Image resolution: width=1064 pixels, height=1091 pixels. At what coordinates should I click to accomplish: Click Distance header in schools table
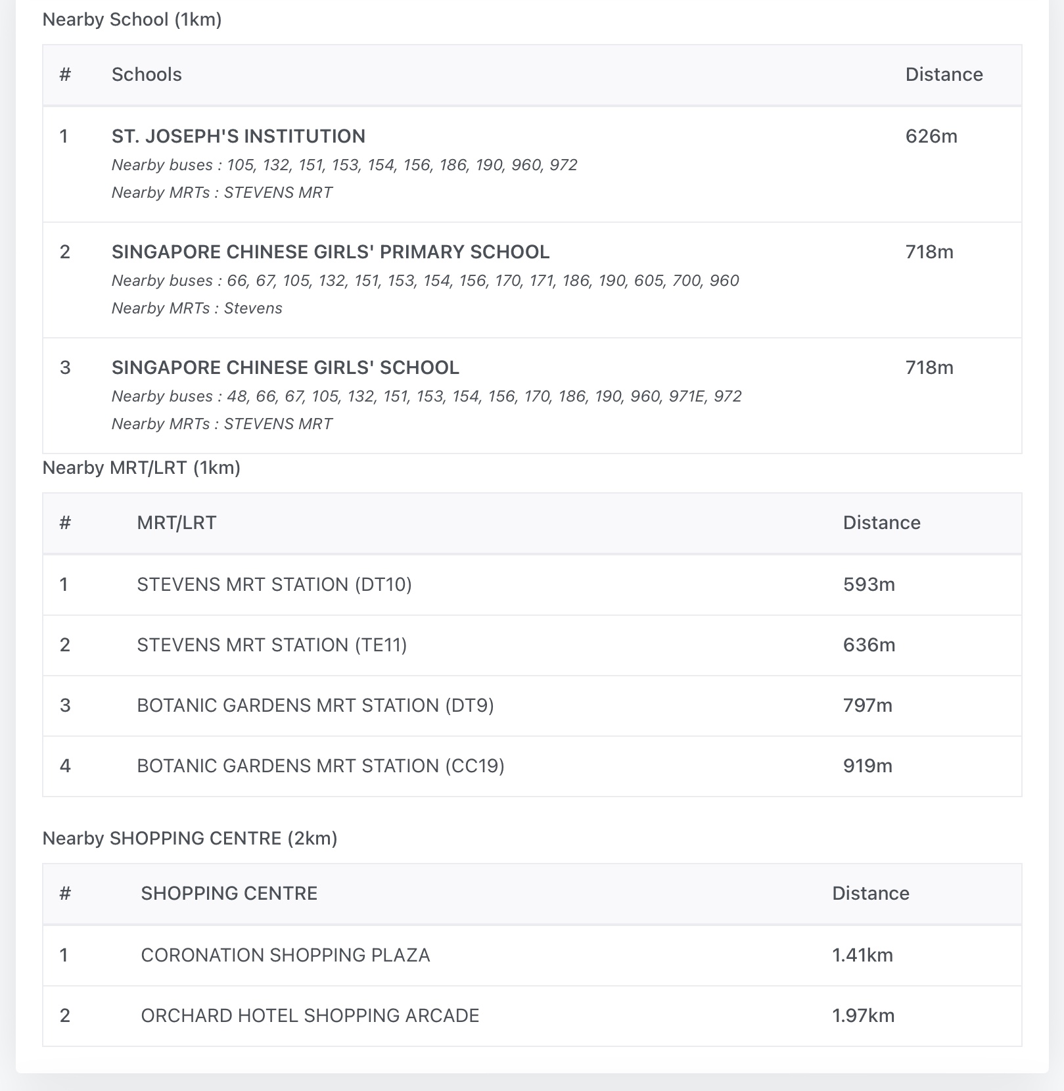point(944,74)
